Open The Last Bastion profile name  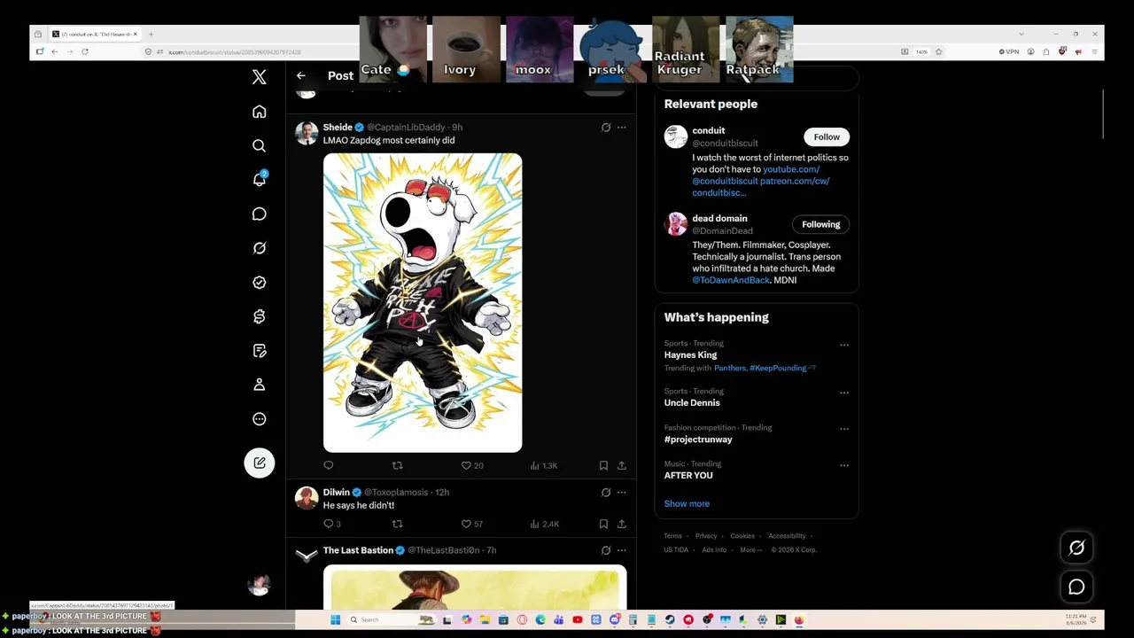tap(358, 550)
